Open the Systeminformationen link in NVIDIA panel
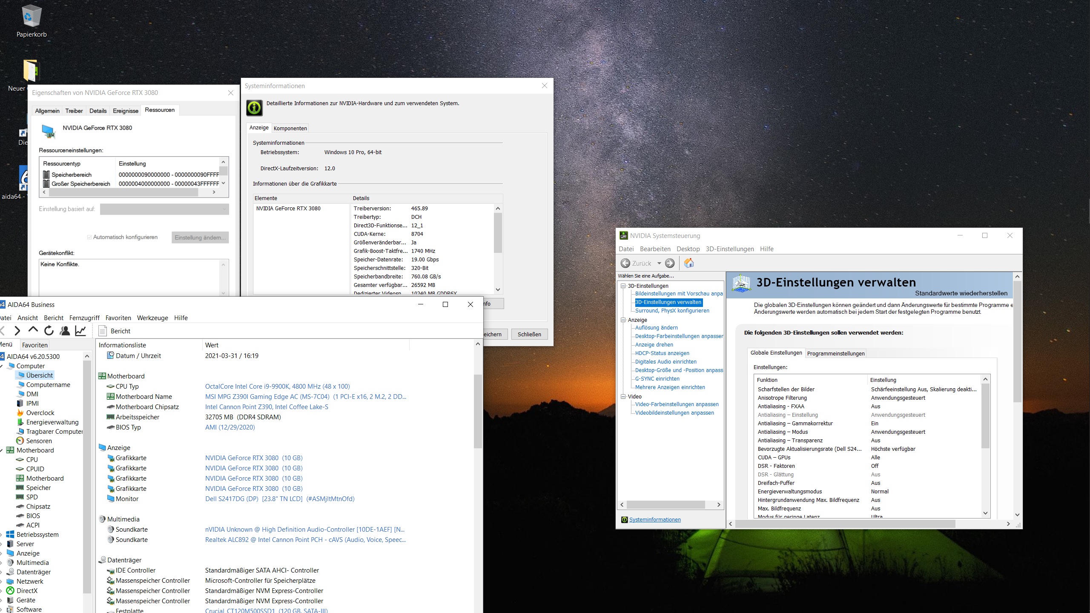 point(654,519)
